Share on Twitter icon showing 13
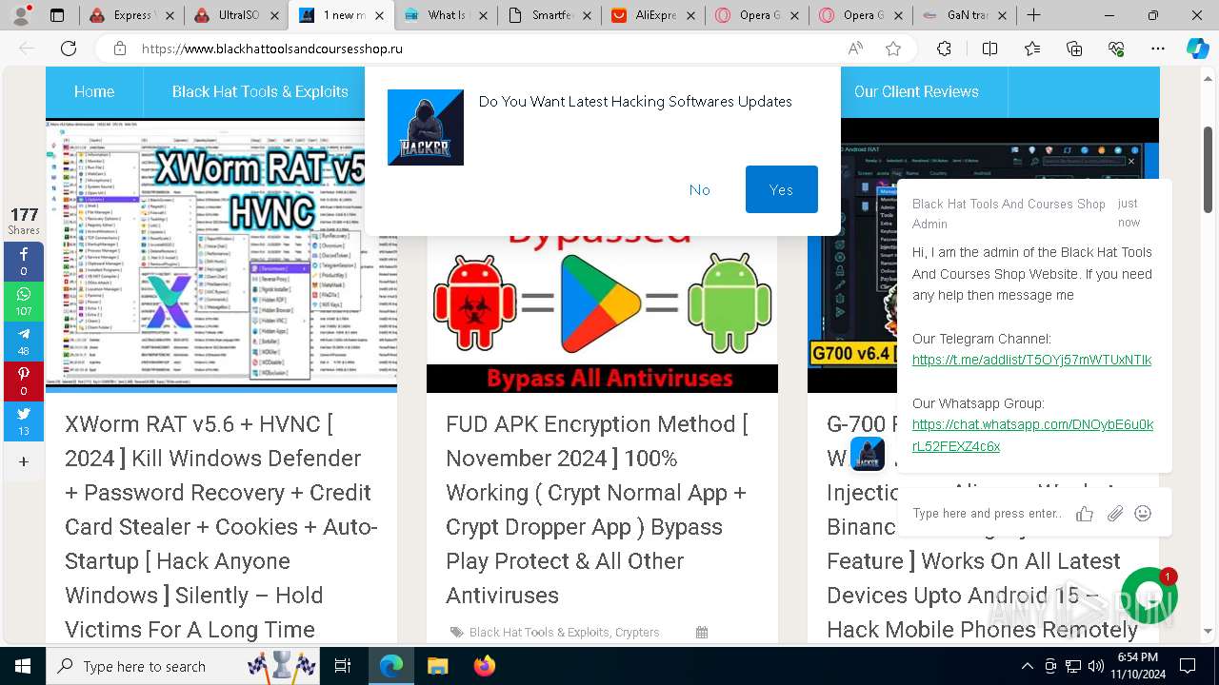The height and width of the screenshot is (685, 1219). tap(24, 421)
